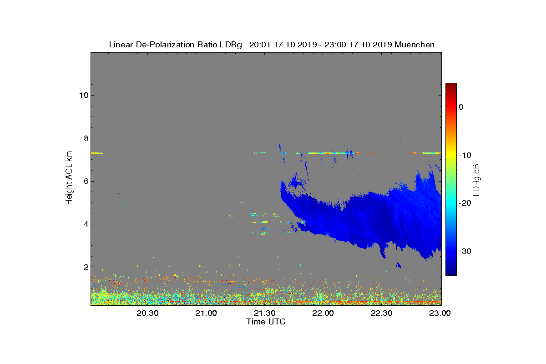The height and width of the screenshot is (364, 546).
Task: Click the 20:30 time tick label
Action: click(147, 313)
